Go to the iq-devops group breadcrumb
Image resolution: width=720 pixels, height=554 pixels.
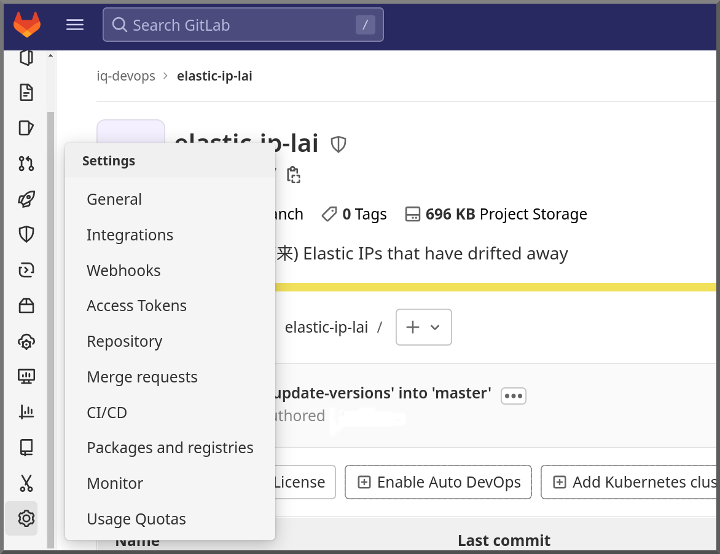pyautogui.click(x=126, y=76)
